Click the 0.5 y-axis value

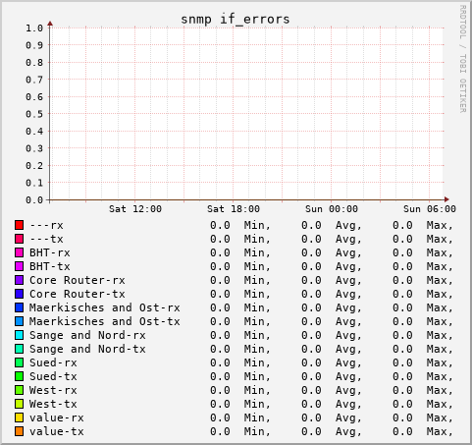[34, 114]
